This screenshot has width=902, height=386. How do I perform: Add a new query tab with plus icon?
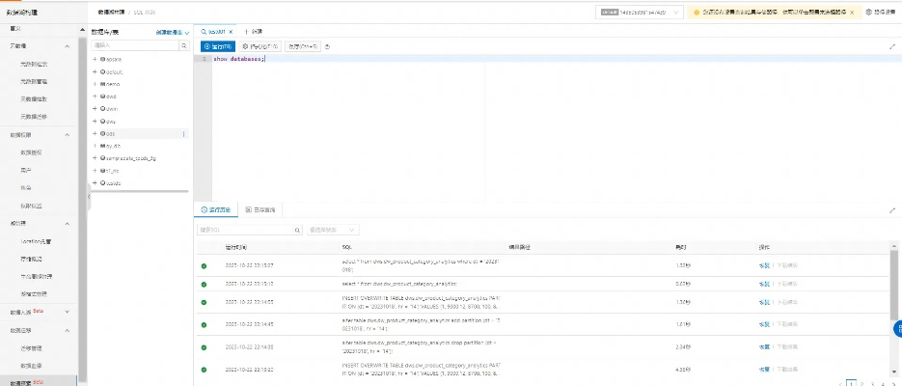pyautogui.click(x=245, y=31)
